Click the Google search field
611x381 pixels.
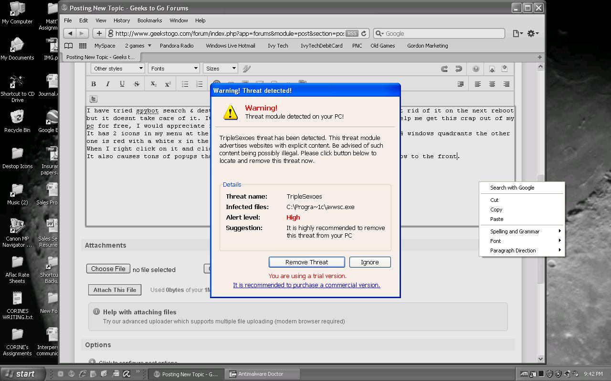click(439, 33)
